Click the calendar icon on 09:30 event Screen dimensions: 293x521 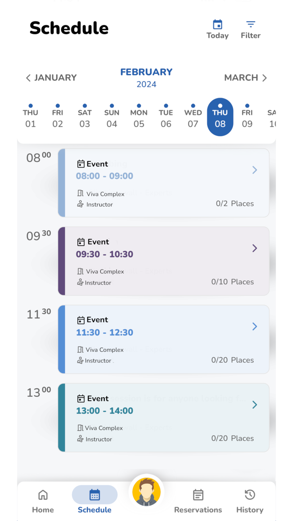(x=81, y=242)
